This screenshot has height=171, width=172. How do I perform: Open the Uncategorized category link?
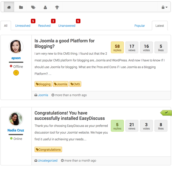pyautogui.click(x=48, y=160)
